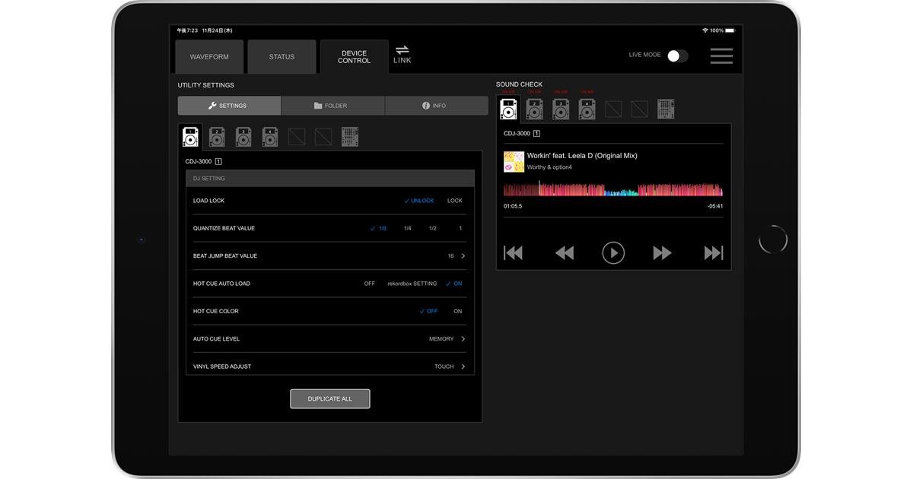913x479 pixels.
Task: Select player 2 icon in Utility Settings
Action: pos(217,137)
